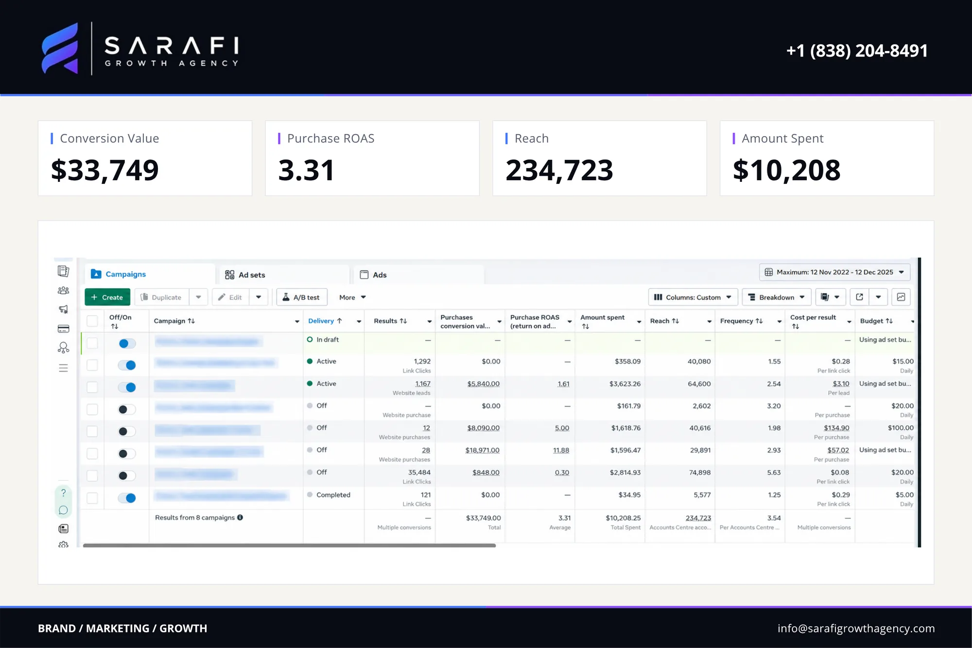The image size is (972, 648).
Task: Open the dropdown arrow next to Duplicate
Action: pyautogui.click(x=198, y=297)
